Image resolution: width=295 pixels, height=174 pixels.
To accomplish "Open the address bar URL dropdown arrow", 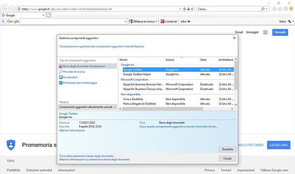I will (x=180, y=9).
